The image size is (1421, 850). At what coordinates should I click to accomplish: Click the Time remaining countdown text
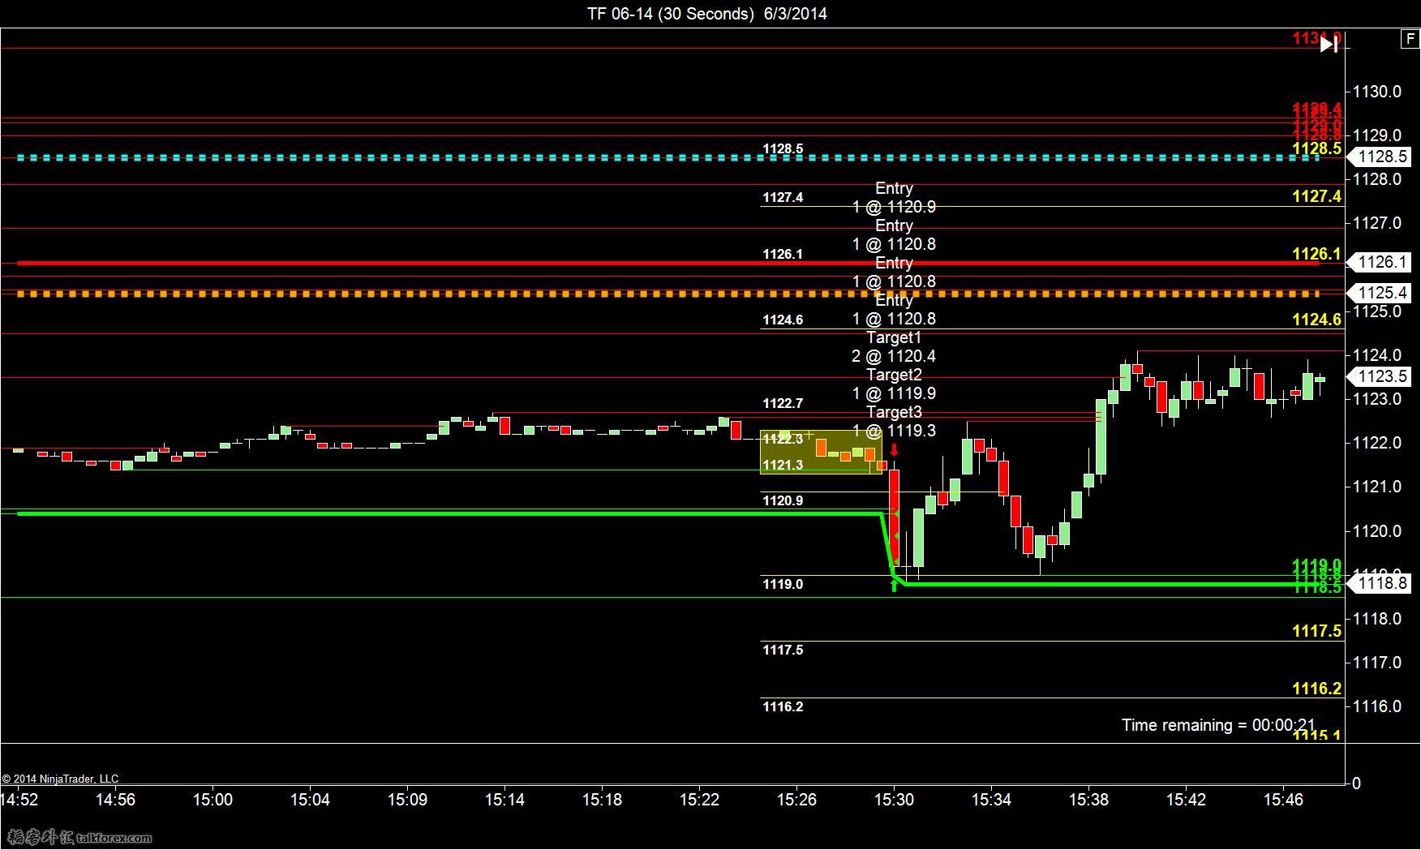pos(1218,725)
